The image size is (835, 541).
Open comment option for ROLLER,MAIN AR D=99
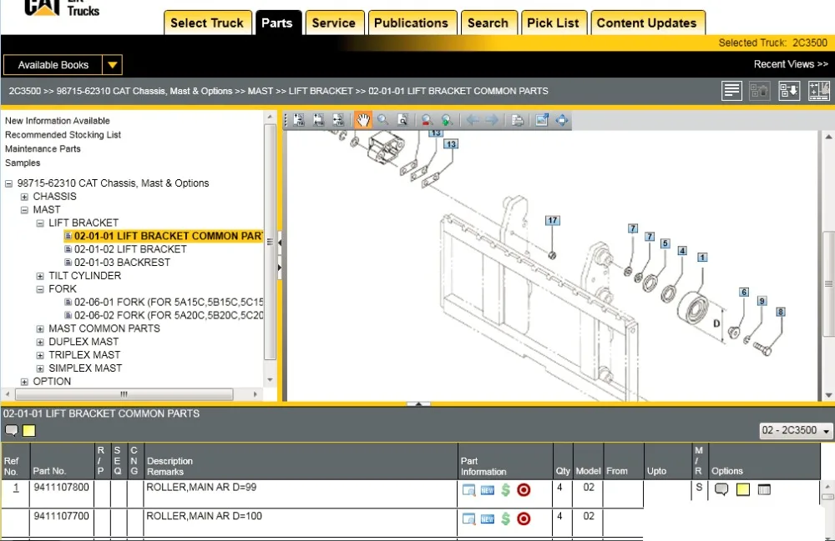(x=721, y=489)
